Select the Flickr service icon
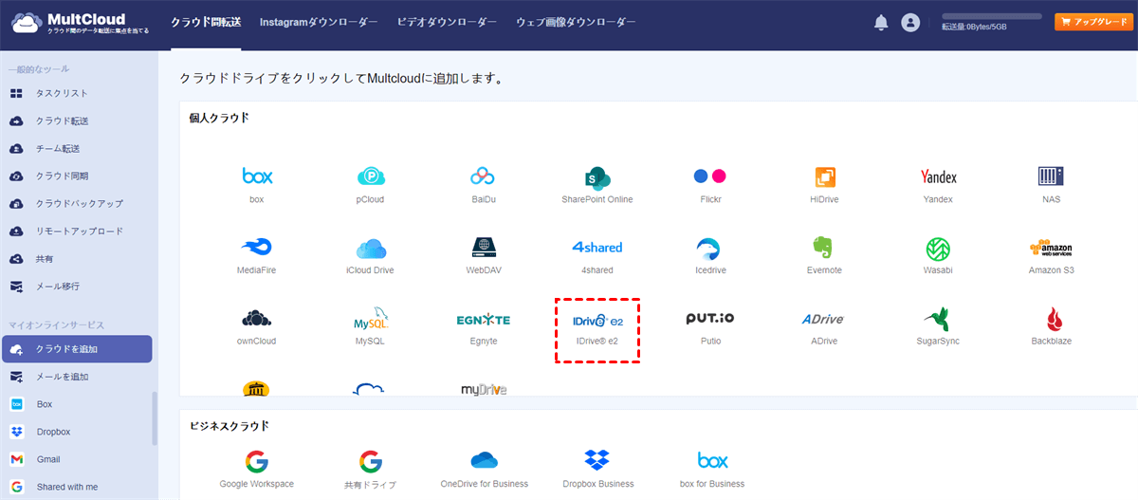This screenshot has width=1138, height=500. tap(709, 176)
